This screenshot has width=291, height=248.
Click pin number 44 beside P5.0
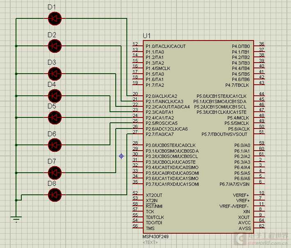[x=262, y=94]
